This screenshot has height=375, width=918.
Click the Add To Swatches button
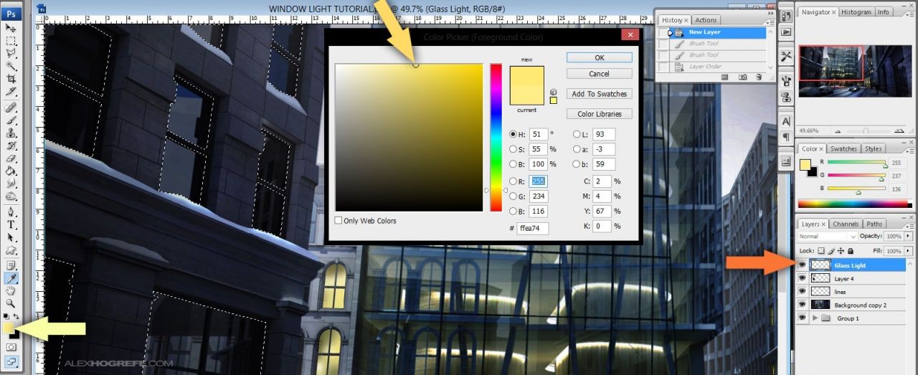pyautogui.click(x=599, y=94)
